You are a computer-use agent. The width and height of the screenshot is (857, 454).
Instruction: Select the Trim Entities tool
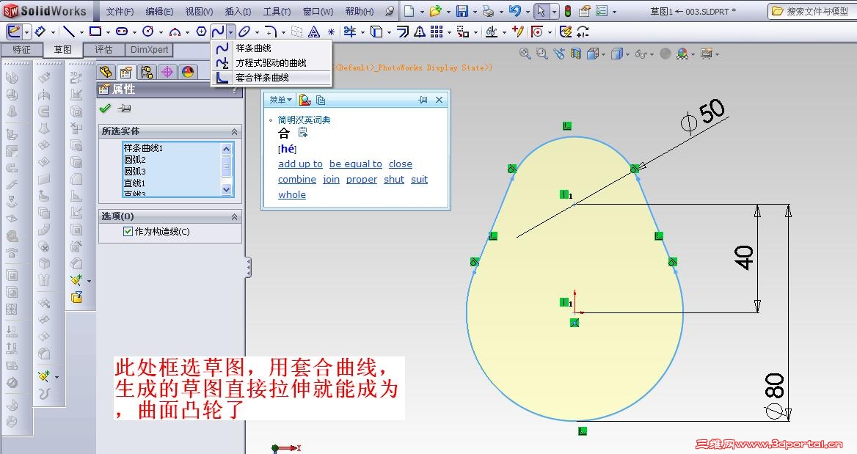click(x=350, y=32)
